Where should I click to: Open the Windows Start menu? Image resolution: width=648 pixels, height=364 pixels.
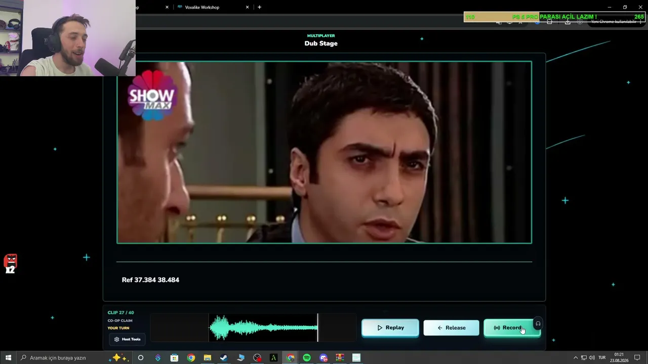pos(8,357)
